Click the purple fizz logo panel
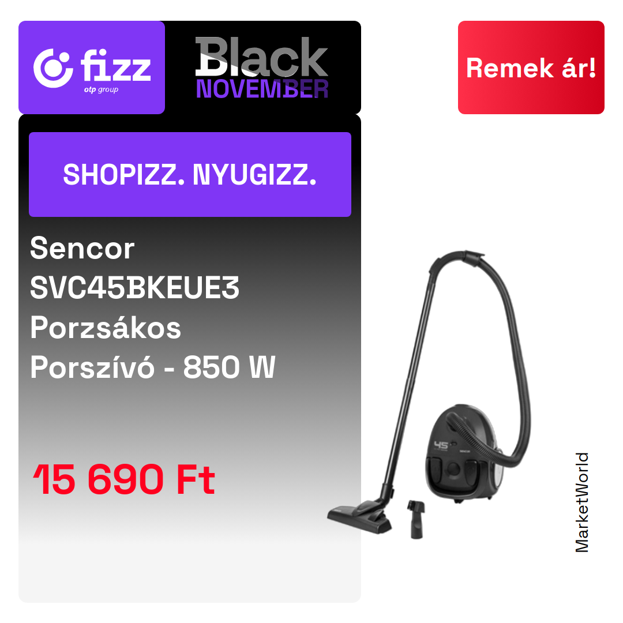The height and width of the screenshot is (623, 623). [92, 67]
